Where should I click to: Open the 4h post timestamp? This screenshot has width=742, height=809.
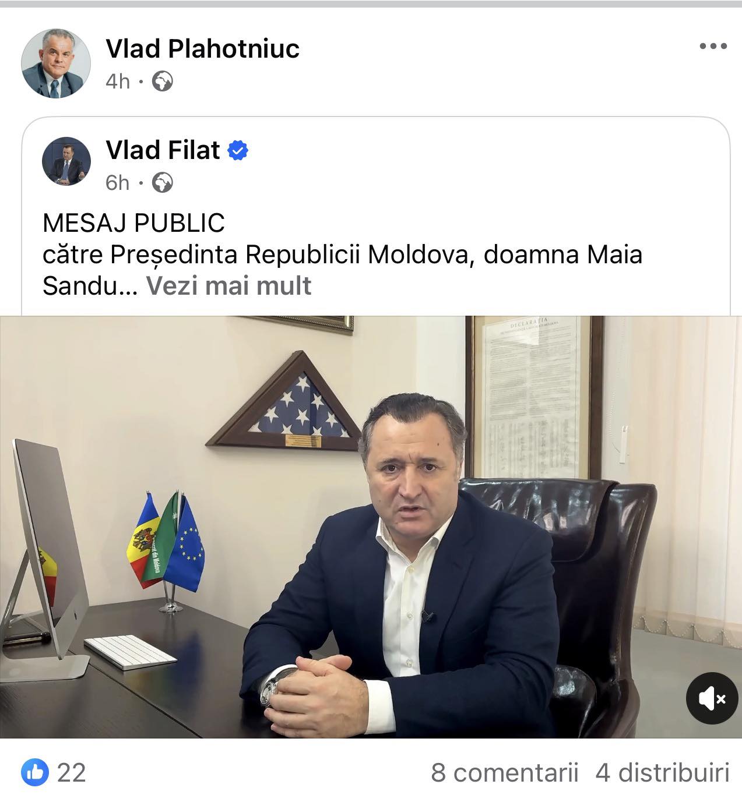coord(118,82)
